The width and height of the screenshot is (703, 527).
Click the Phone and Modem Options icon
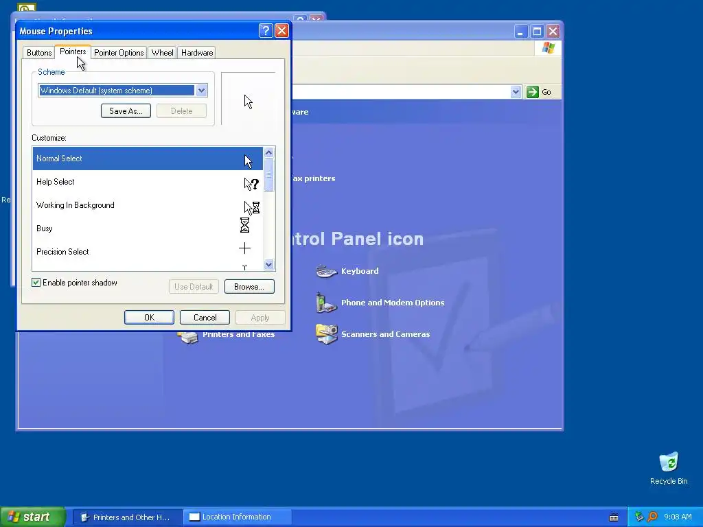(x=326, y=303)
